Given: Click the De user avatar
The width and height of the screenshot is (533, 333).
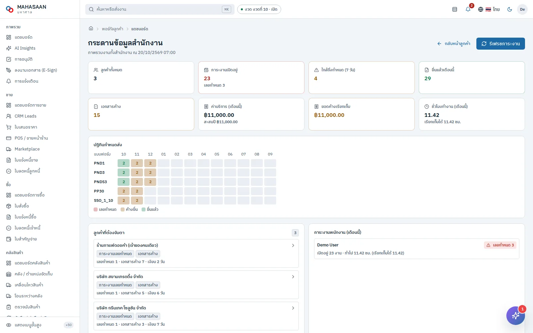Looking at the screenshot, I should click(522, 9).
